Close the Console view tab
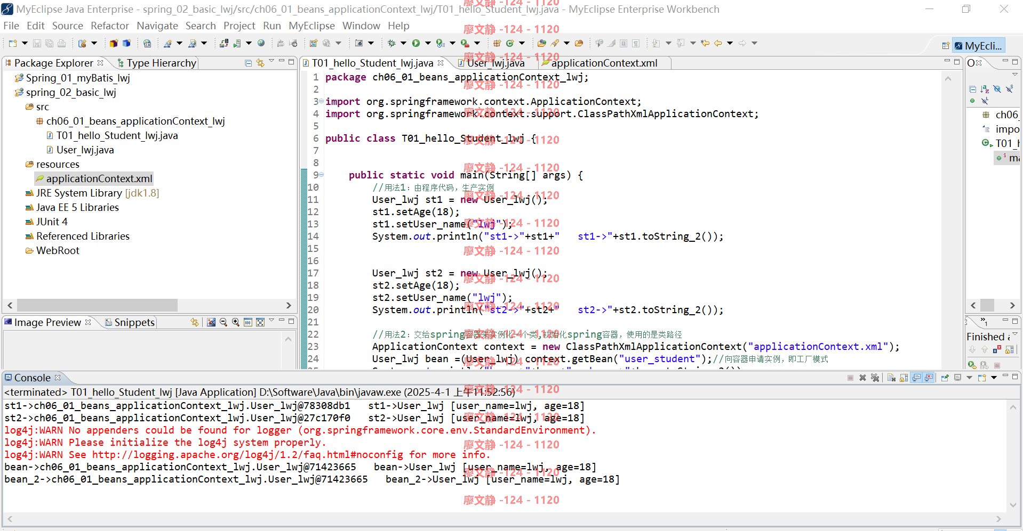 (58, 378)
